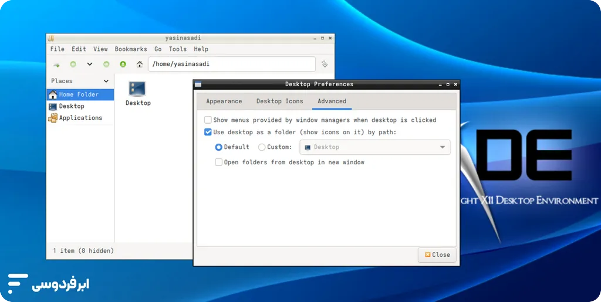Switch to the Desktop Icons tab
The width and height of the screenshot is (601, 302).
279,101
